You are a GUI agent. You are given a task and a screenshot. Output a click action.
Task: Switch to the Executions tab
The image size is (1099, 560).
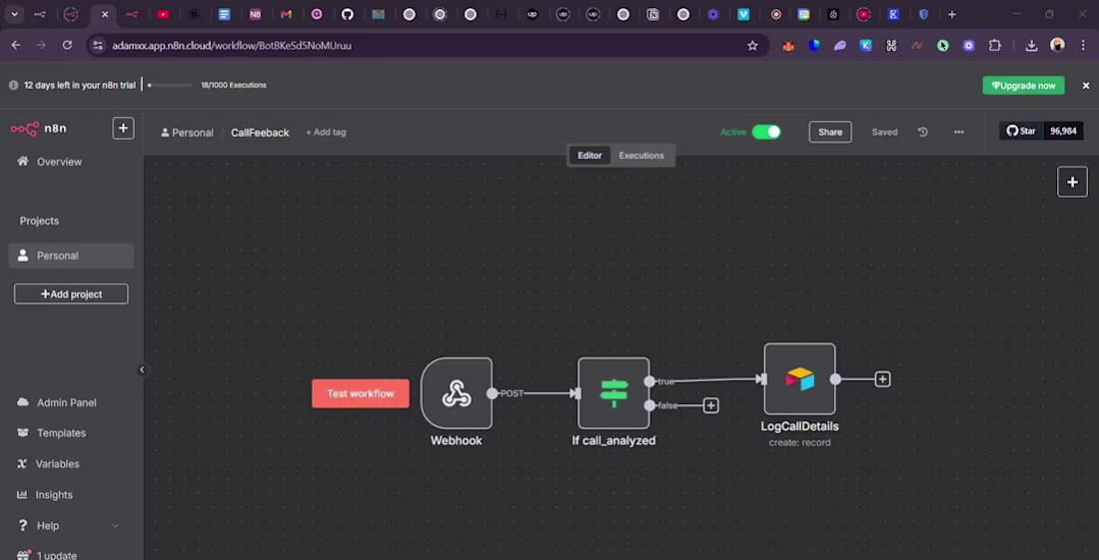641,156
